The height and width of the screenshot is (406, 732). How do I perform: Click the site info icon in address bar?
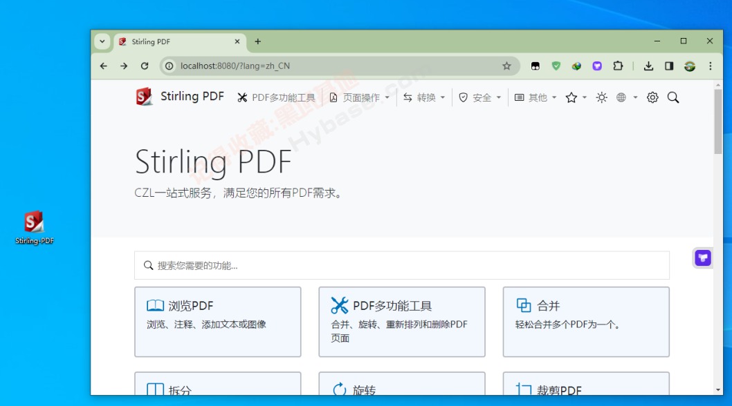[170, 66]
